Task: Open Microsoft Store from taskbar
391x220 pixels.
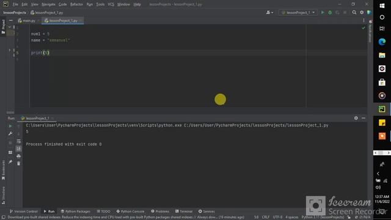Action: pos(382,82)
